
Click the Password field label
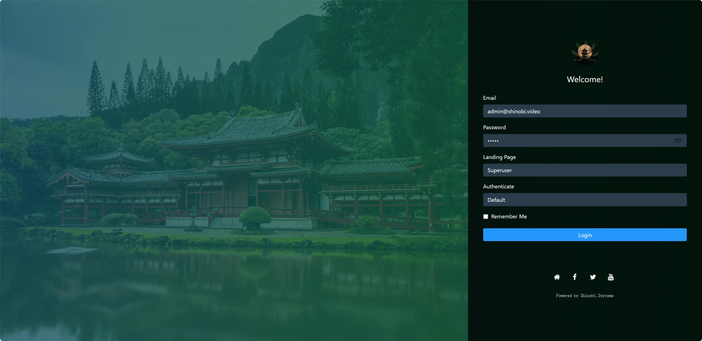click(x=494, y=128)
